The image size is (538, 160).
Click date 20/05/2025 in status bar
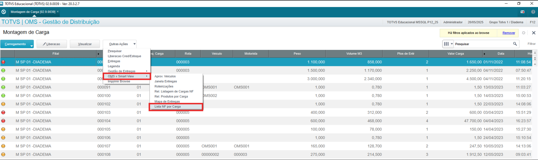[475, 22]
